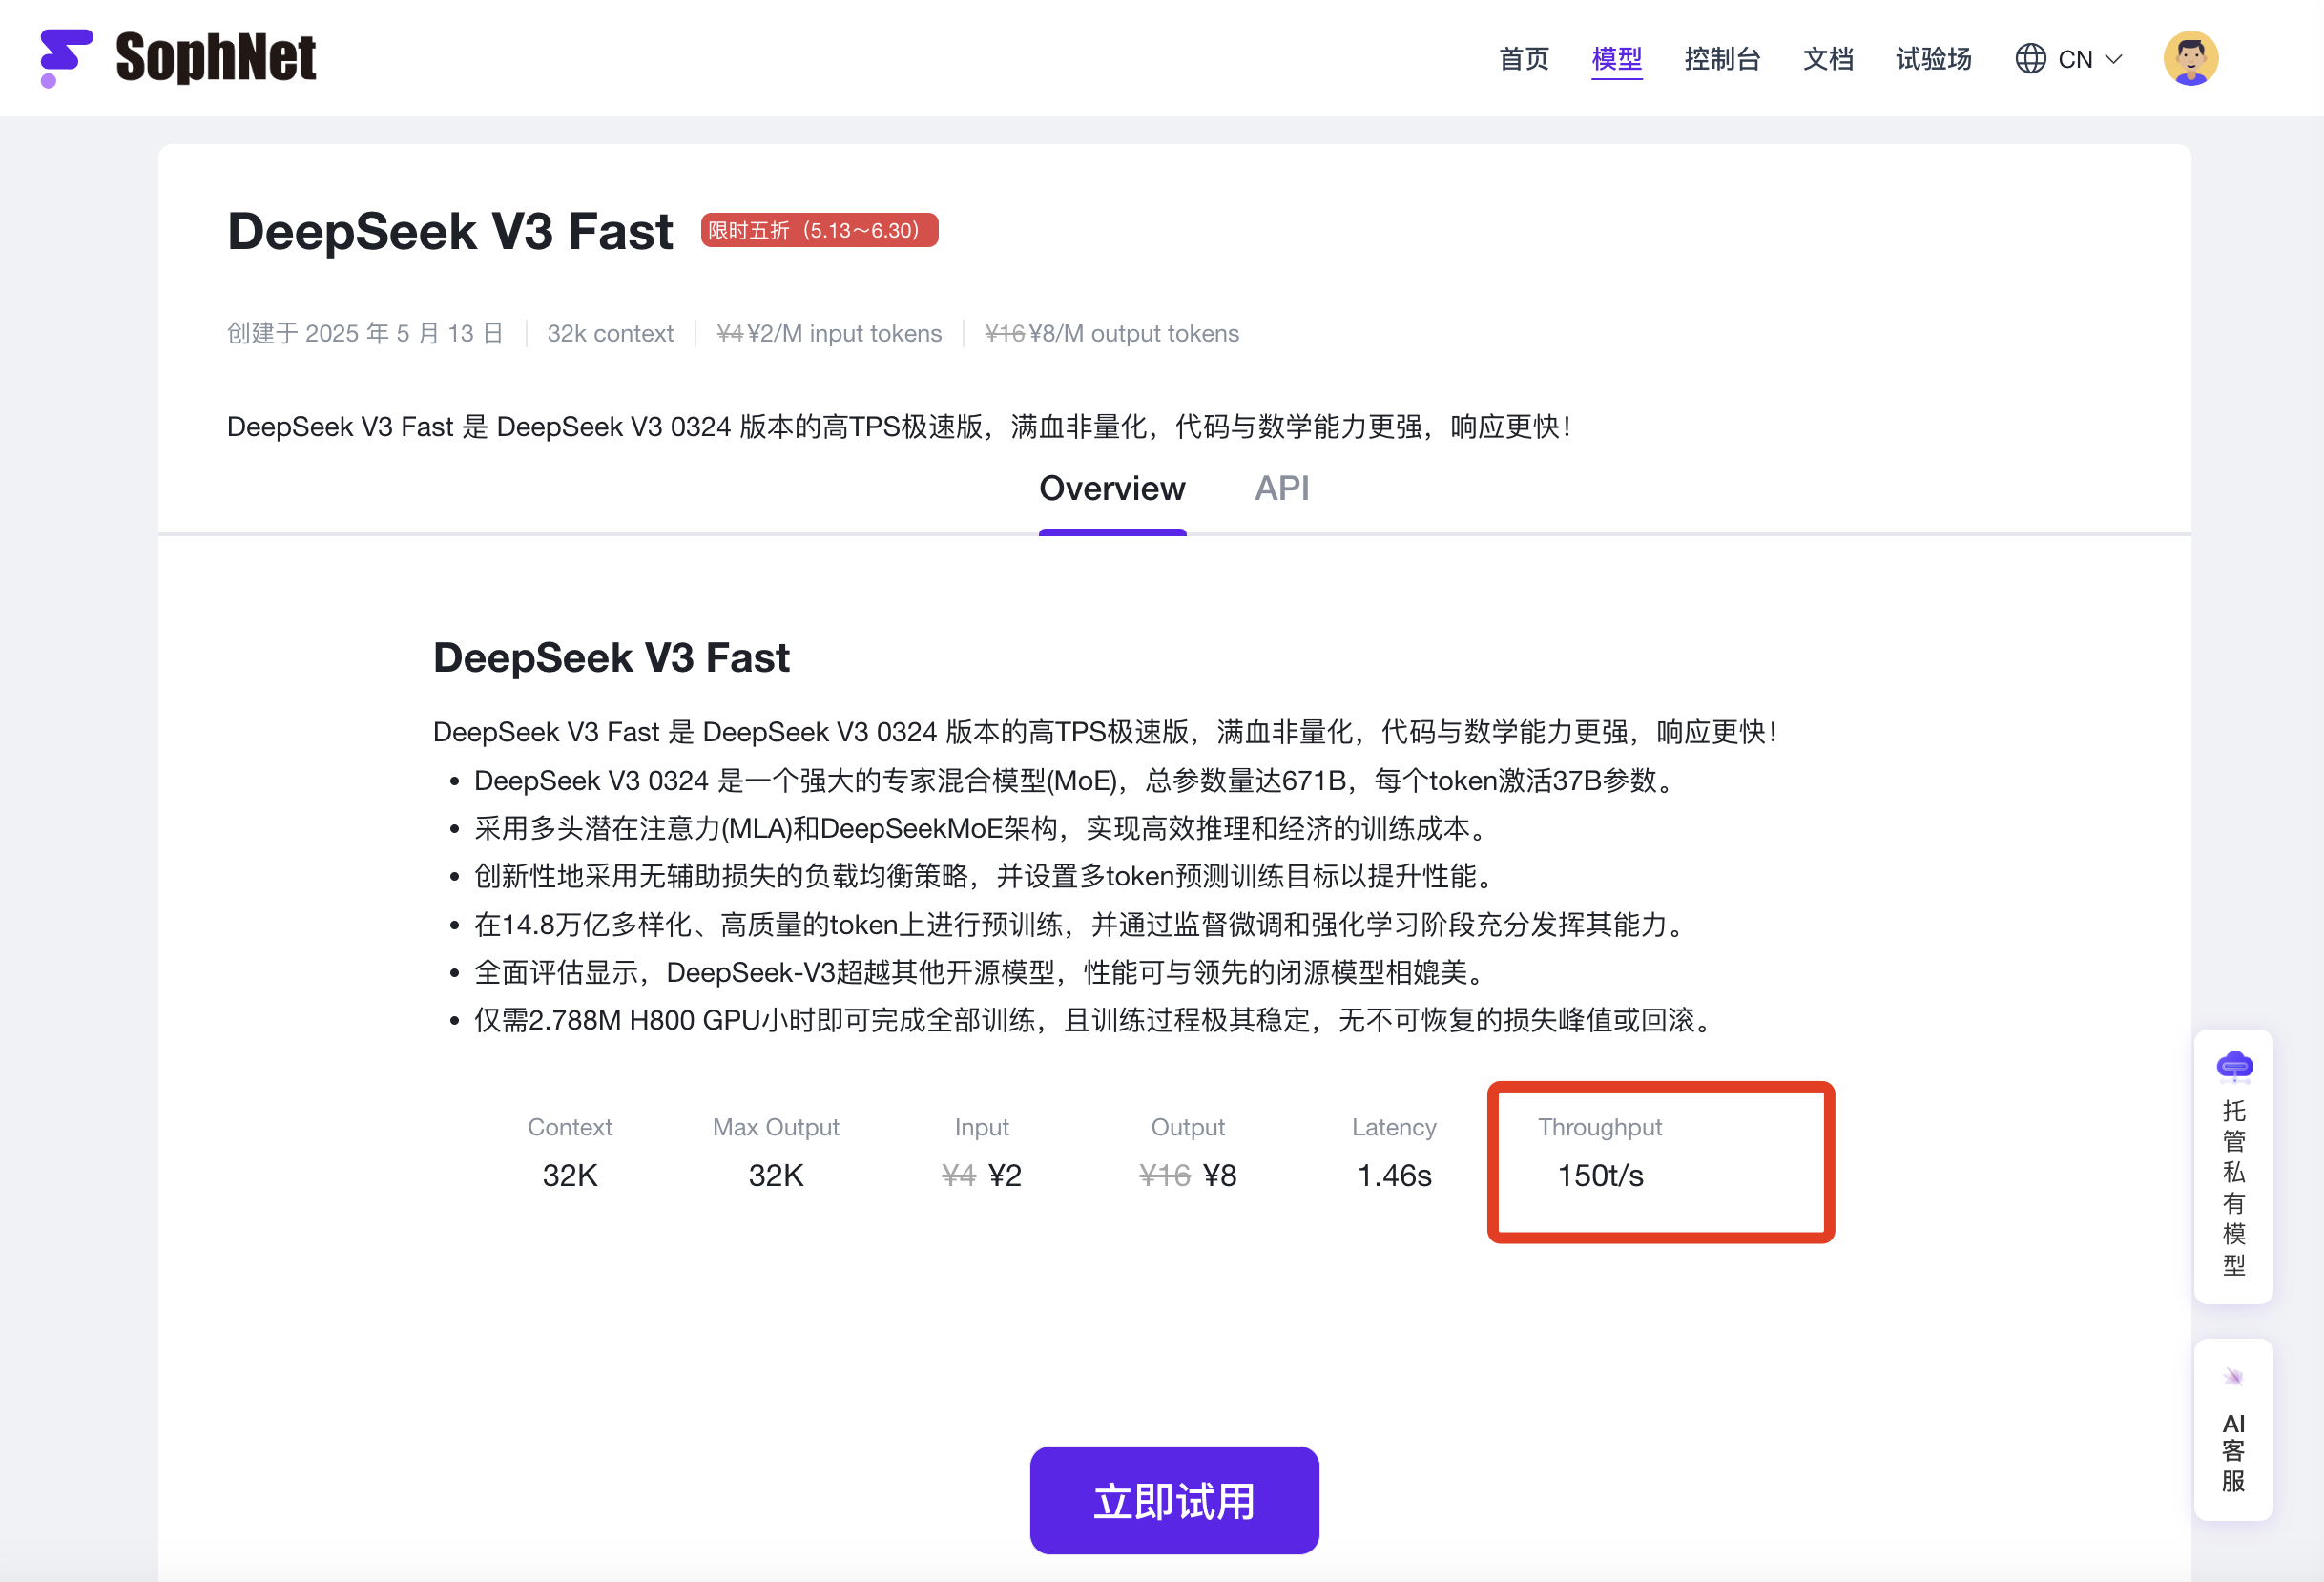Click the SophNet logo icon
Screen dimensions: 2324x1582
(x=65, y=57)
